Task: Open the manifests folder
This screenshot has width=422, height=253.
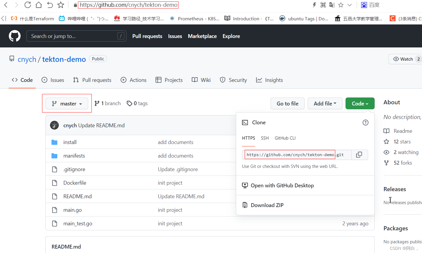Action: click(x=74, y=156)
